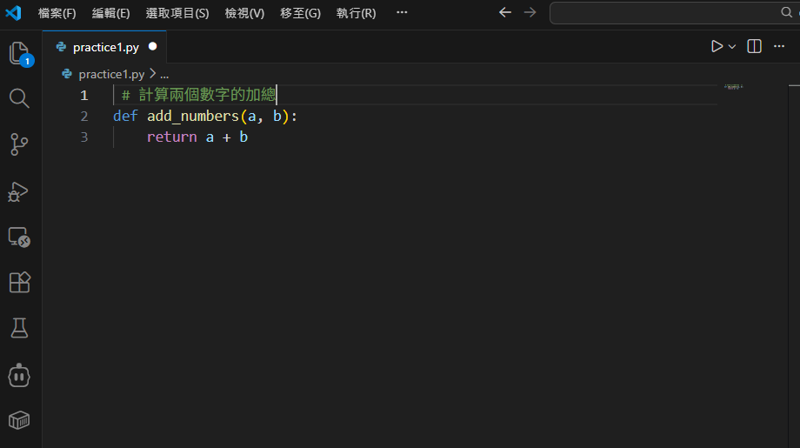Open the 移至(G) menu
Image resolution: width=800 pixels, height=448 pixels.
pos(301,13)
